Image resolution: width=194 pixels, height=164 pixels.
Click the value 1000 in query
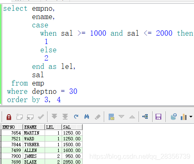click(x=98, y=33)
